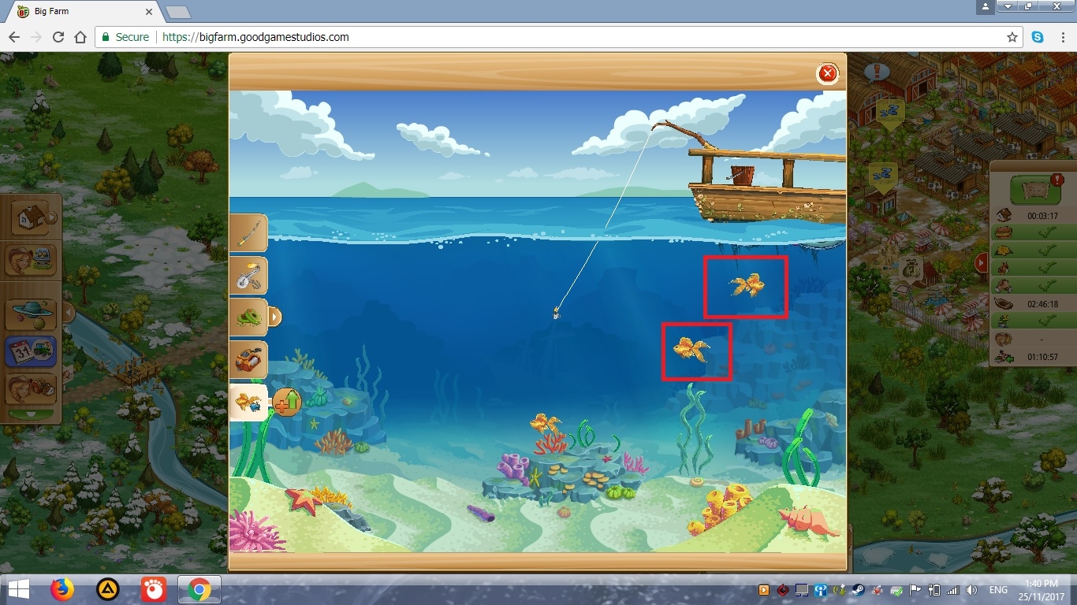Open the calendar tractor event icon
The height and width of the screenshot is (605, 1077).
31,351
